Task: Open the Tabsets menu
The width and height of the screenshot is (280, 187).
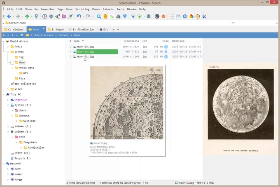Action: pyautogui.click(x=108, y=9)
